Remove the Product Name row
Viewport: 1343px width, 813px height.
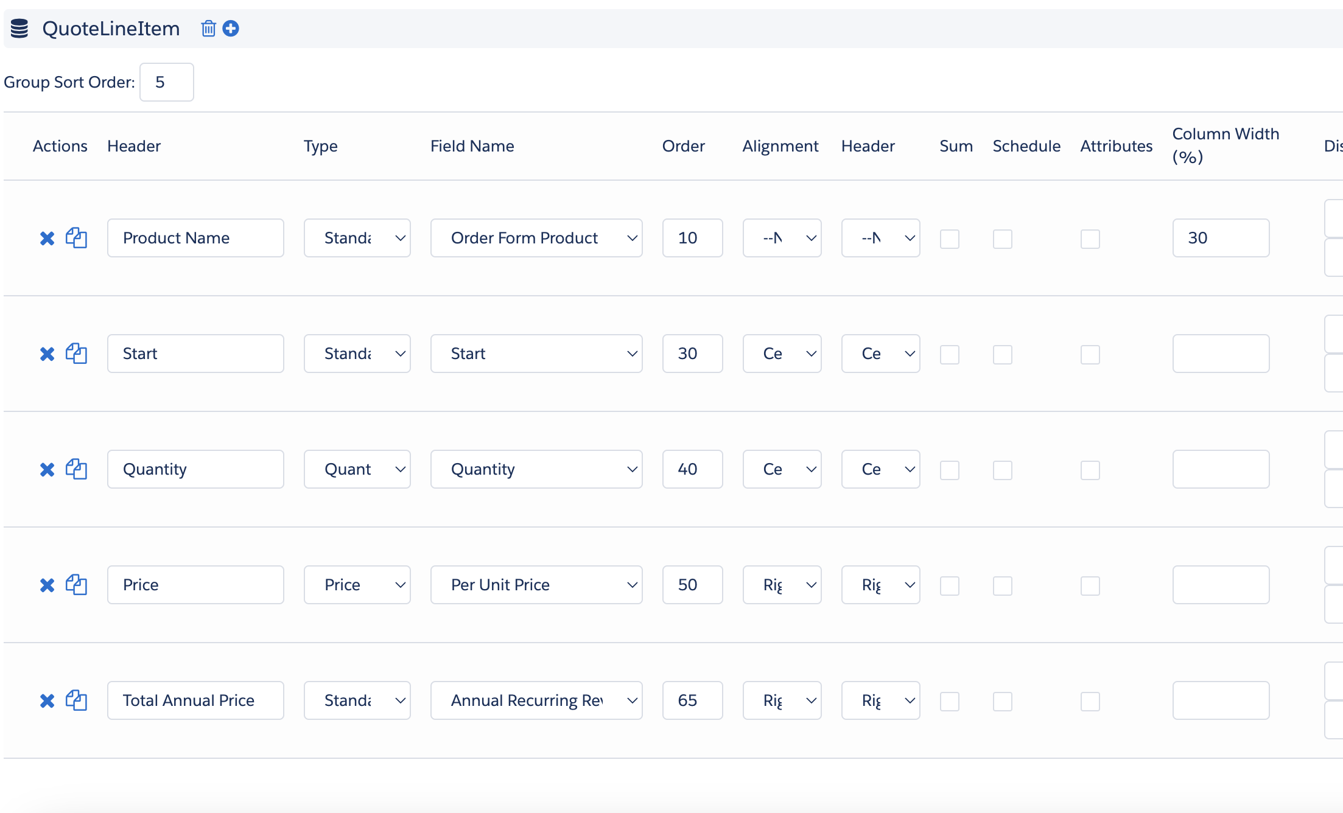point(47,238)
